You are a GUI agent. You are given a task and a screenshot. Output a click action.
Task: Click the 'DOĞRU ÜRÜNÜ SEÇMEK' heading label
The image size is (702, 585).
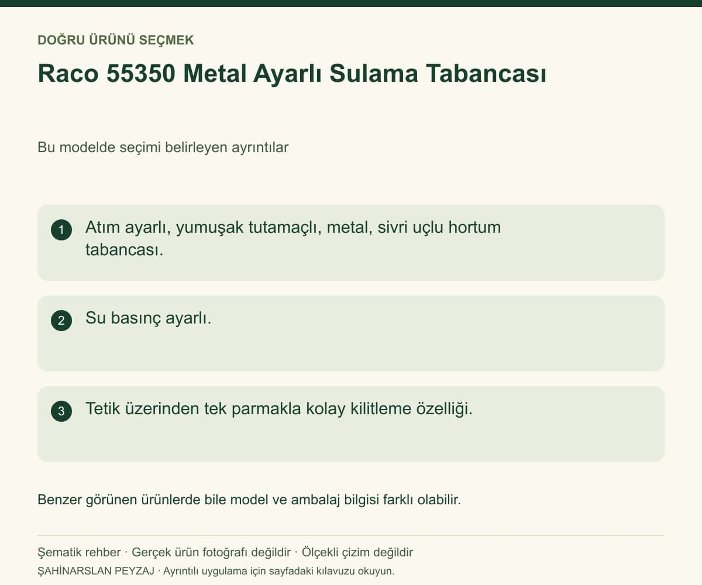[x=116, y=40]
